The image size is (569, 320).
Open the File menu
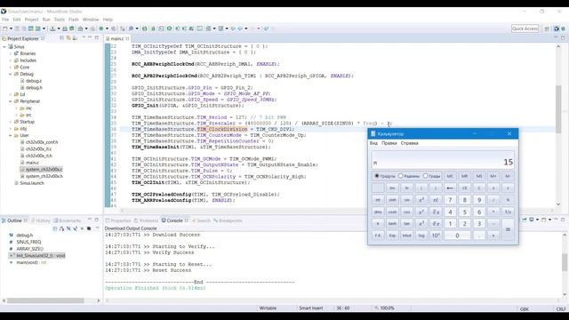pyautogui.click(x=5, y=20)
